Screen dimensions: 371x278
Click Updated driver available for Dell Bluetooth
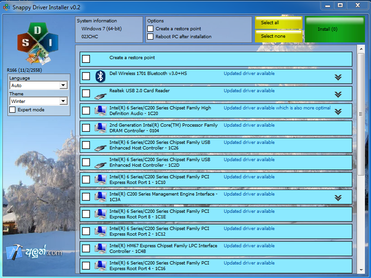click(249, 74)
